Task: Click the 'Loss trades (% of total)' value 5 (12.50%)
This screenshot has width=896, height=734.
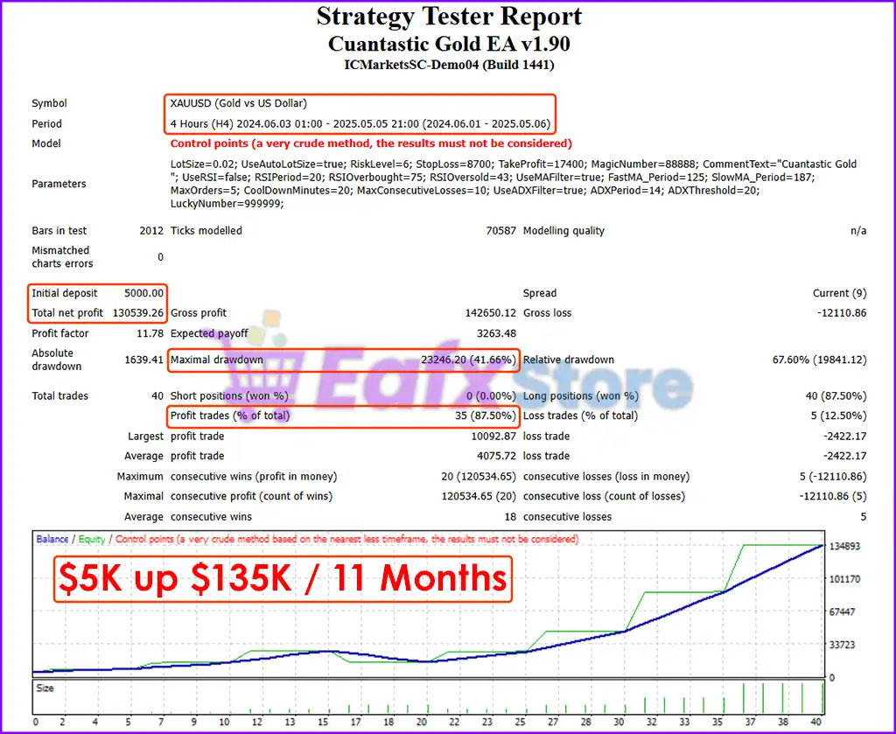Action: 838,416
